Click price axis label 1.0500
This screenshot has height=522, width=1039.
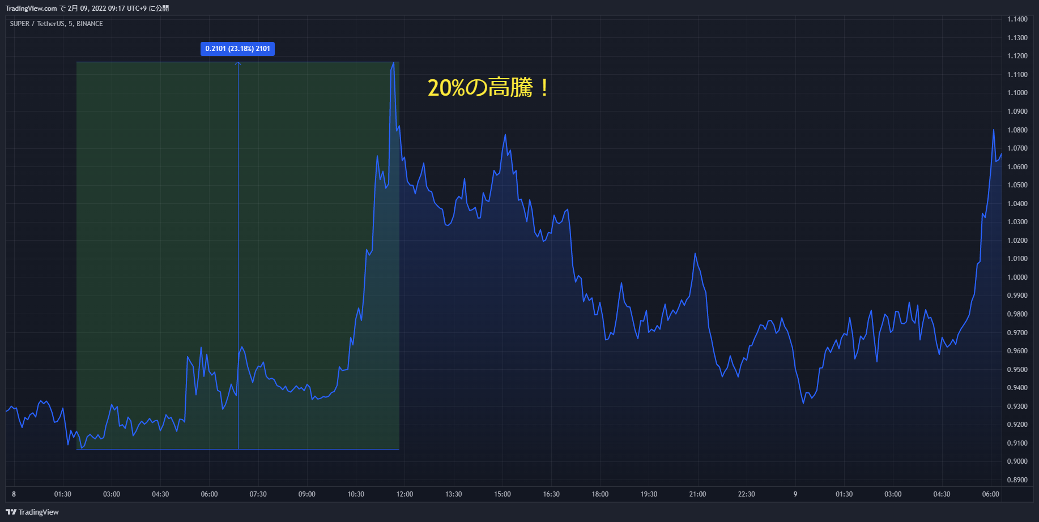click(x=1017, y=185)
